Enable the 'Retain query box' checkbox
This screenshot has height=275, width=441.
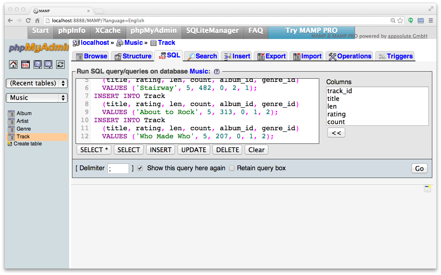click(x=232, y=168)
